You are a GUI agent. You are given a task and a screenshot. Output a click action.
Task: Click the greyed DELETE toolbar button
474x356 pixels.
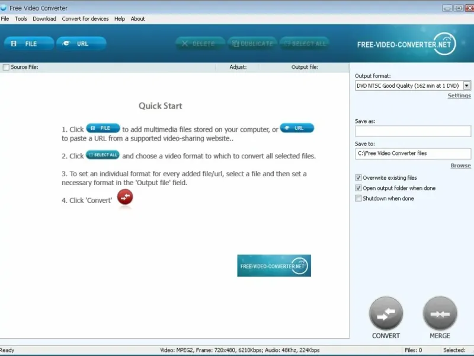tap(200, 43)
